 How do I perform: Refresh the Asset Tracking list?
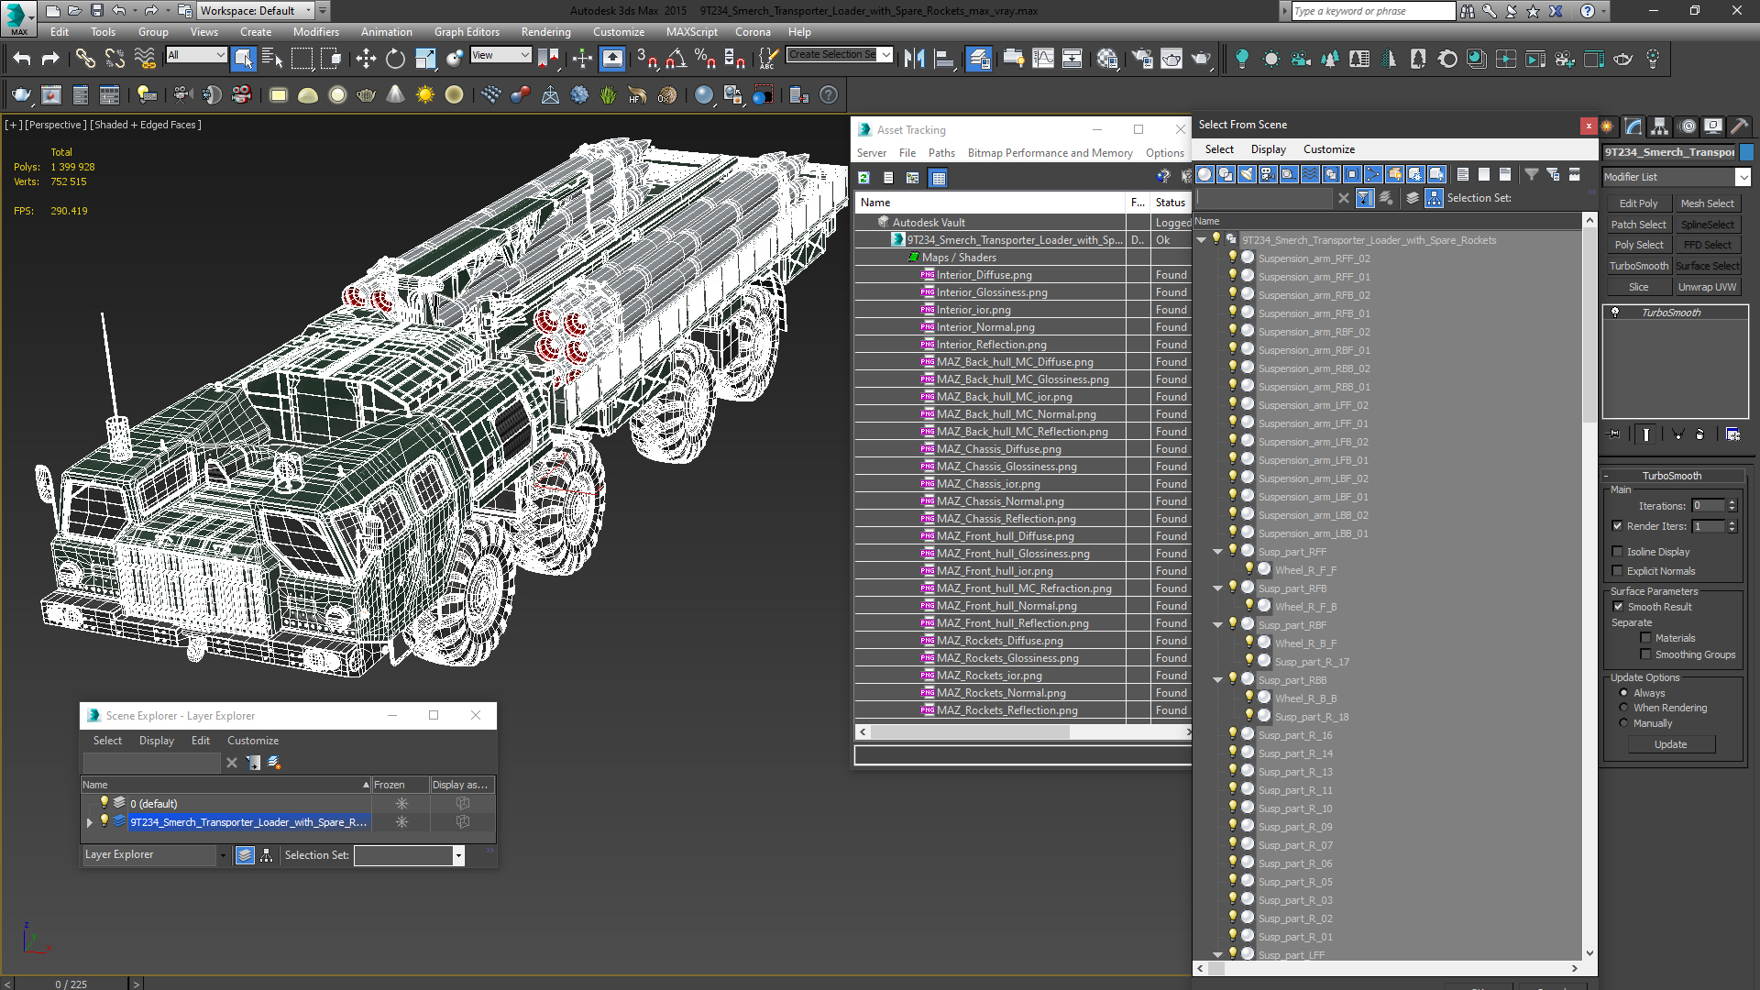863,178
